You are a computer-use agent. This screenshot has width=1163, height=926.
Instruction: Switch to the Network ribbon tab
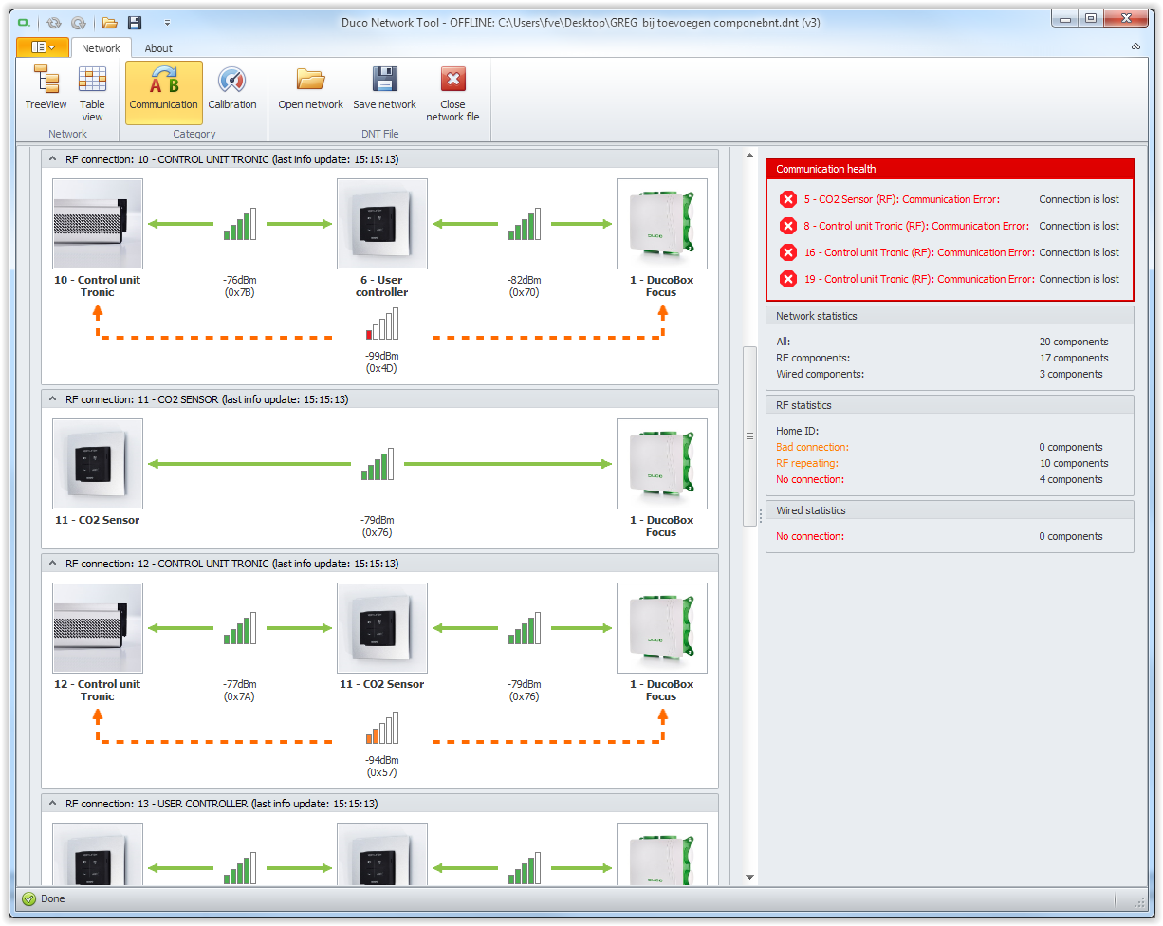point(101,48)
